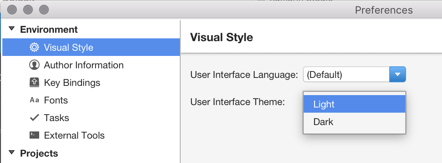Click the Visual Style gear icon
The height and width of the screenshot is (163, 442).
[x=34, y=48]
